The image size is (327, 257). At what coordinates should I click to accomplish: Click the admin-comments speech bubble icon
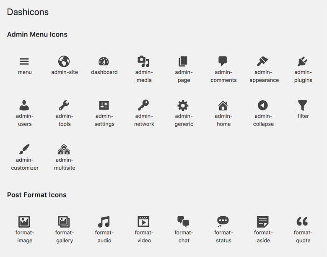[223, 61]
